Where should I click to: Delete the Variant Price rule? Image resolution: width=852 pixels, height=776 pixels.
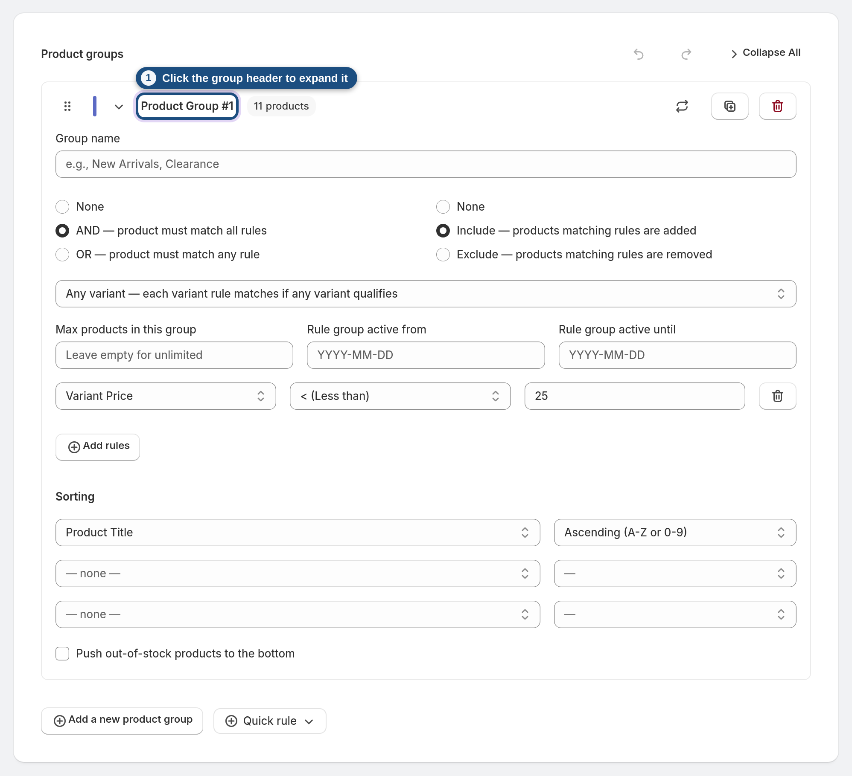[x=778, y=396]
